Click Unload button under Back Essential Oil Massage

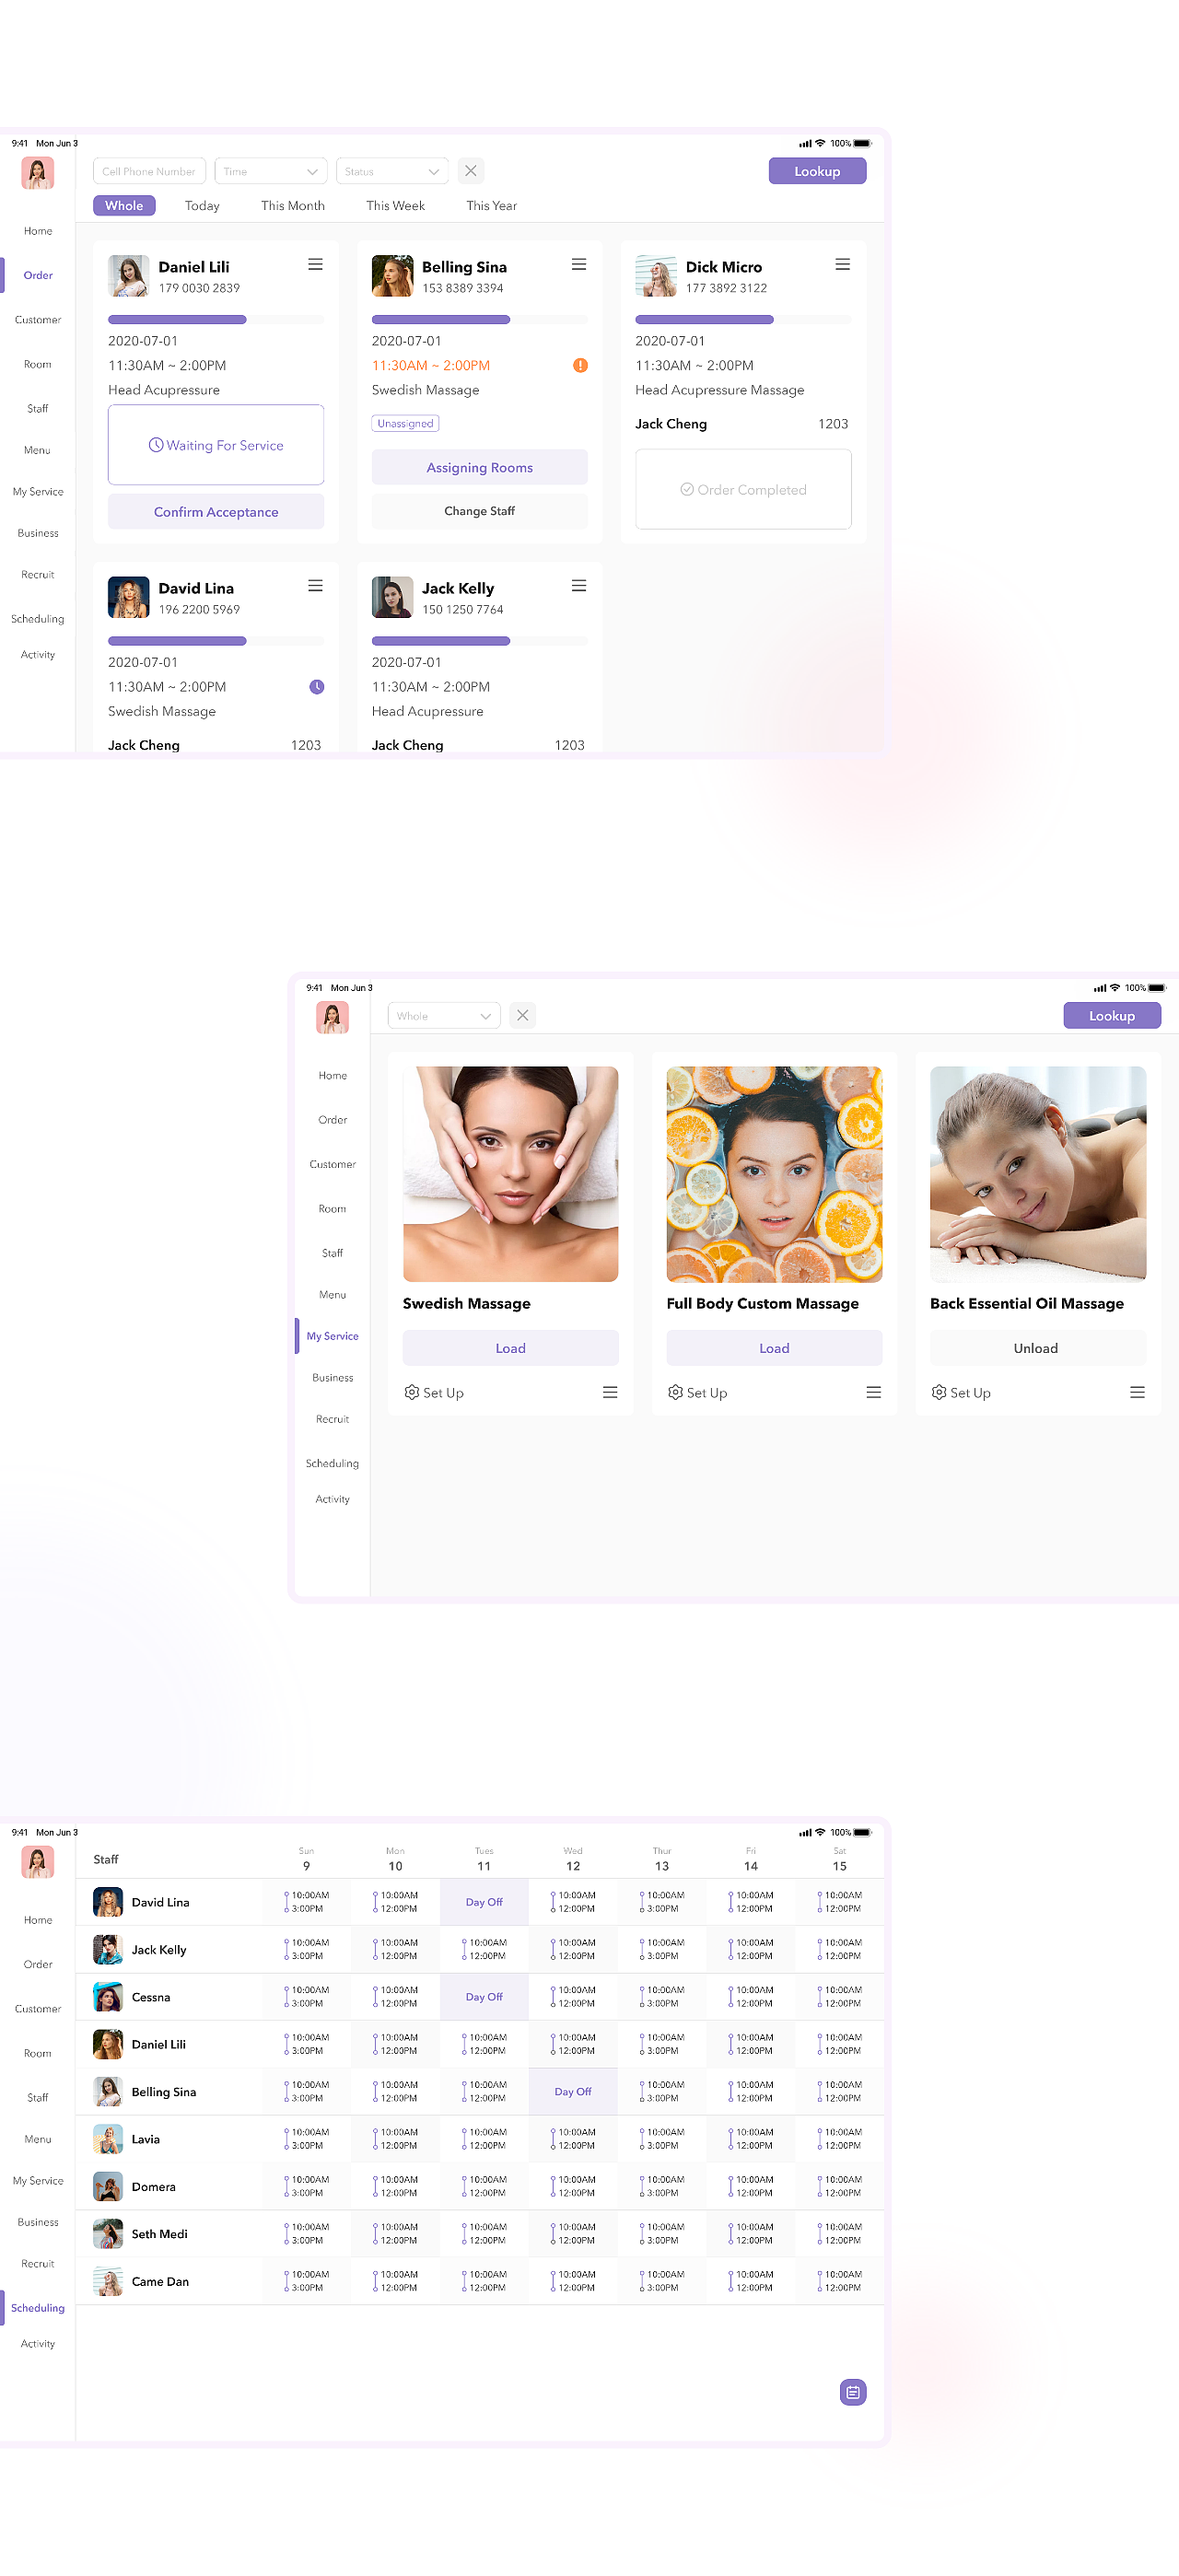click(1038, 1348)
